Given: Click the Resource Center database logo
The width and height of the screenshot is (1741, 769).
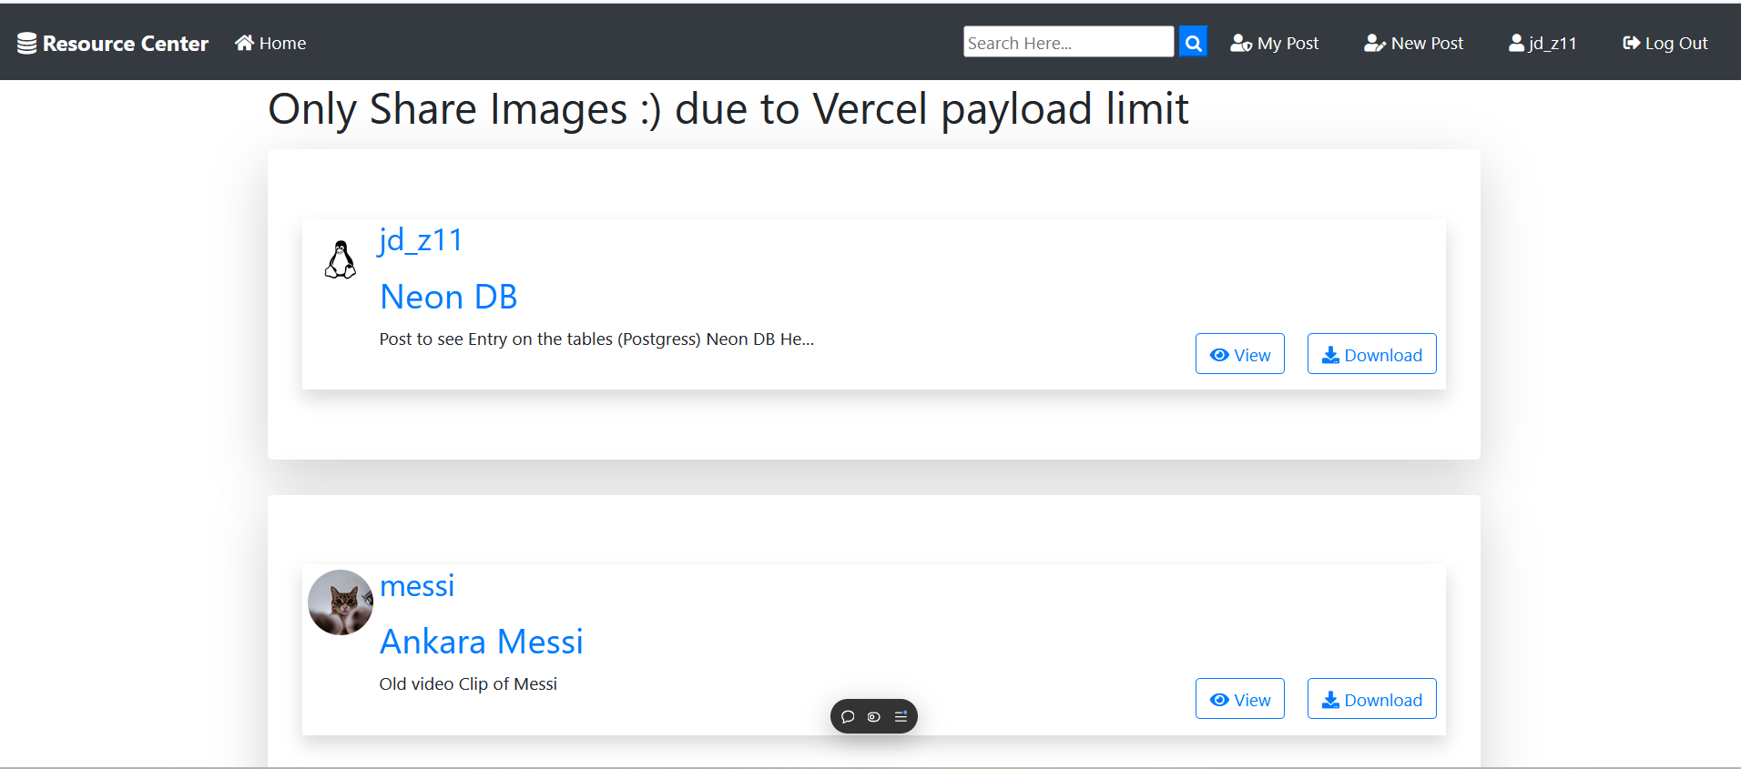Looking at the screenshot, I should 27,43.
